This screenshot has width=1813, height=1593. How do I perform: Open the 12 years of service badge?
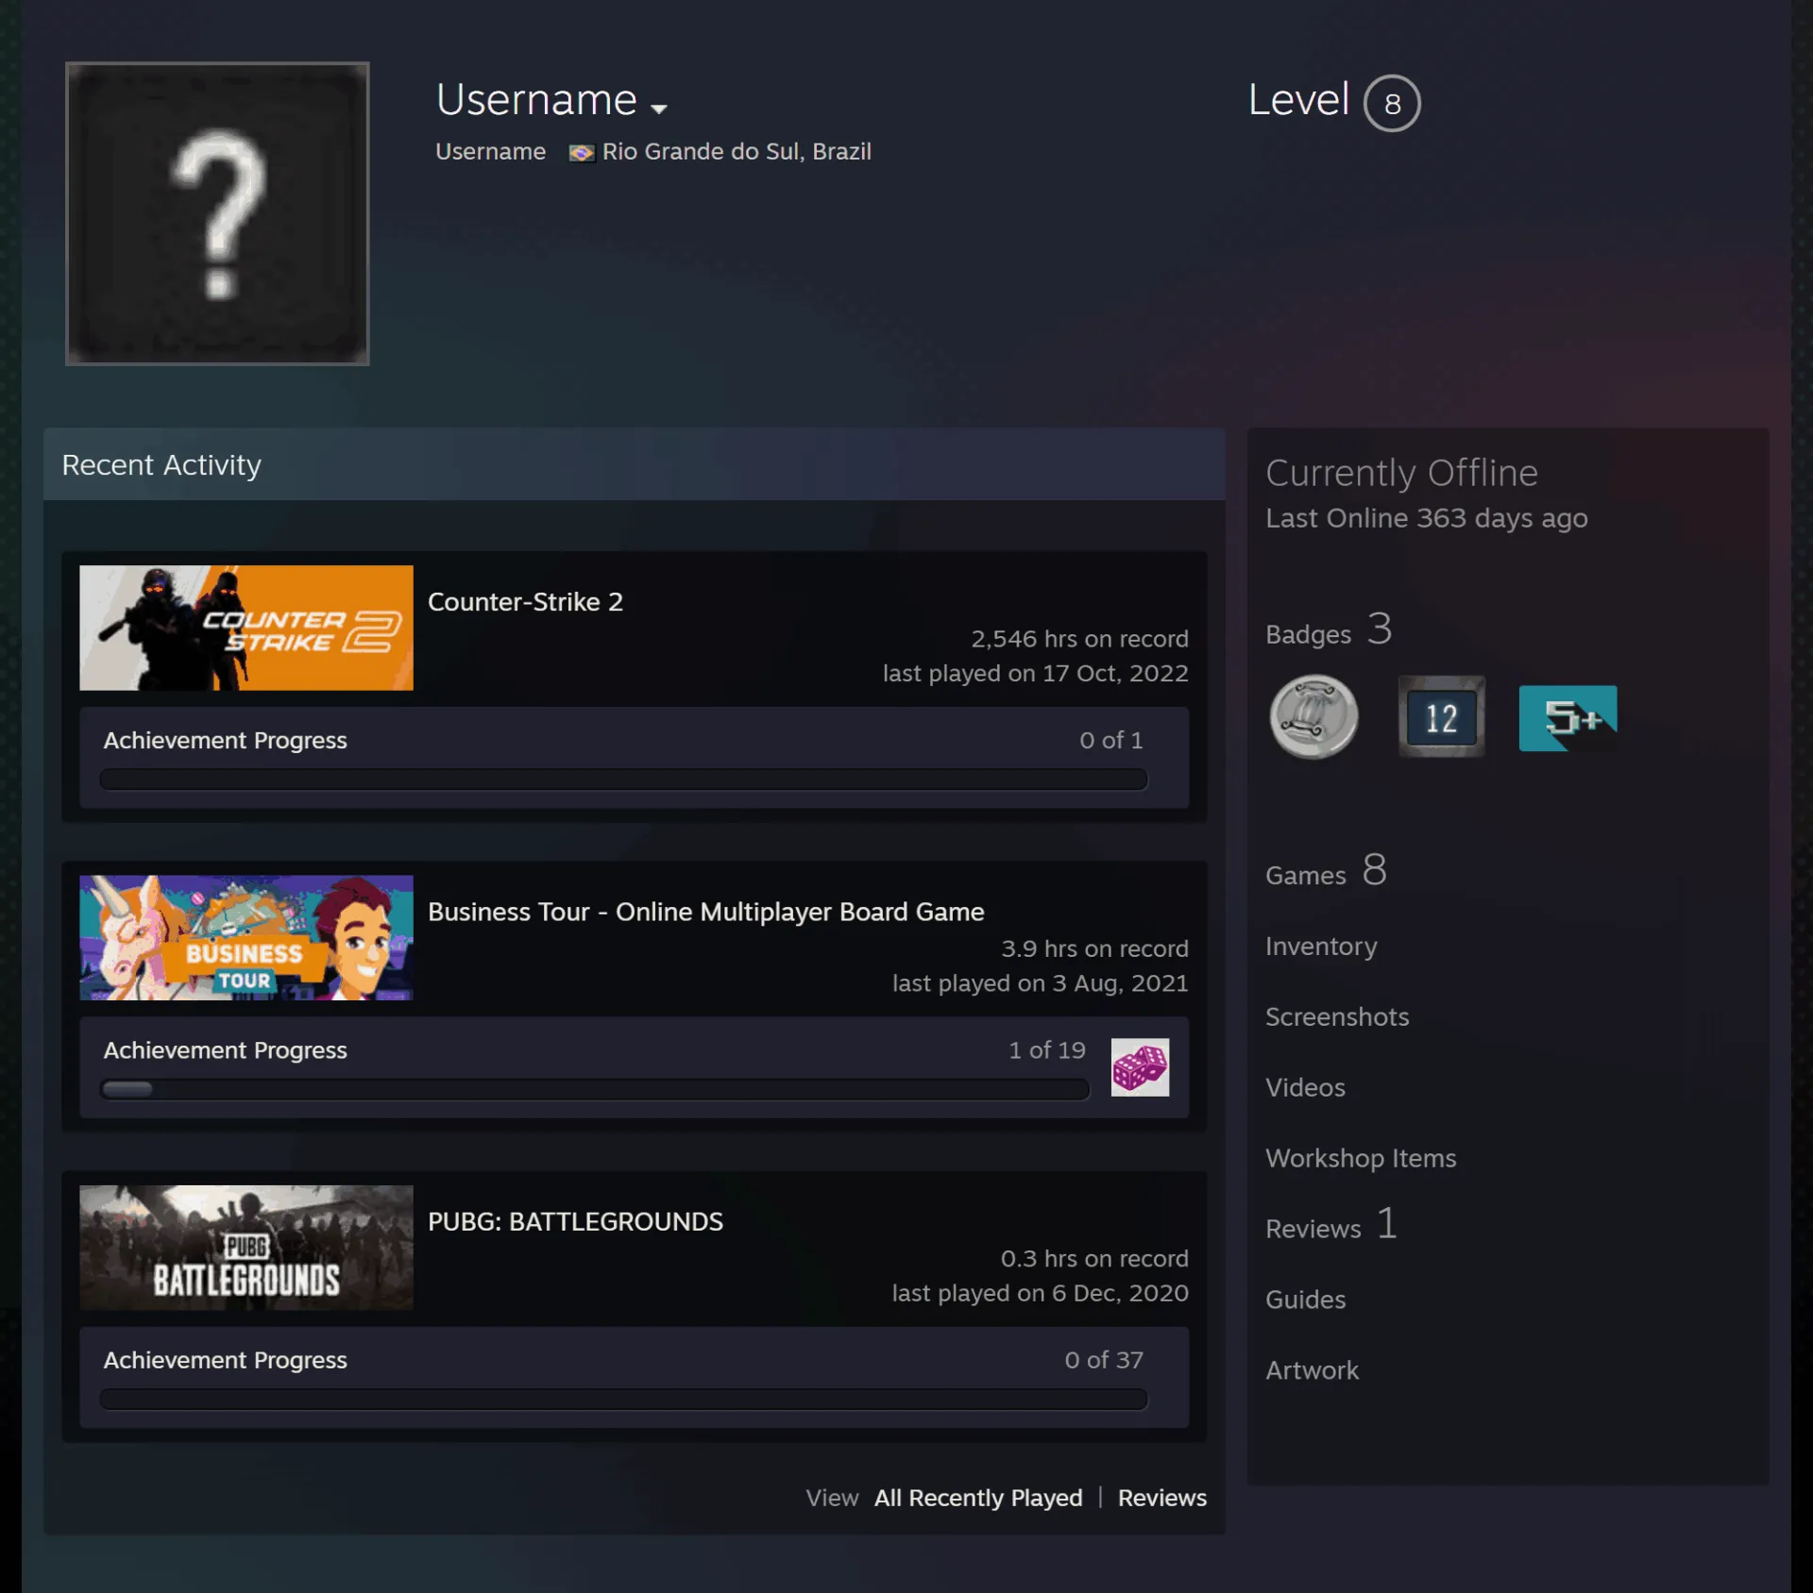(x=1441, y=717)
